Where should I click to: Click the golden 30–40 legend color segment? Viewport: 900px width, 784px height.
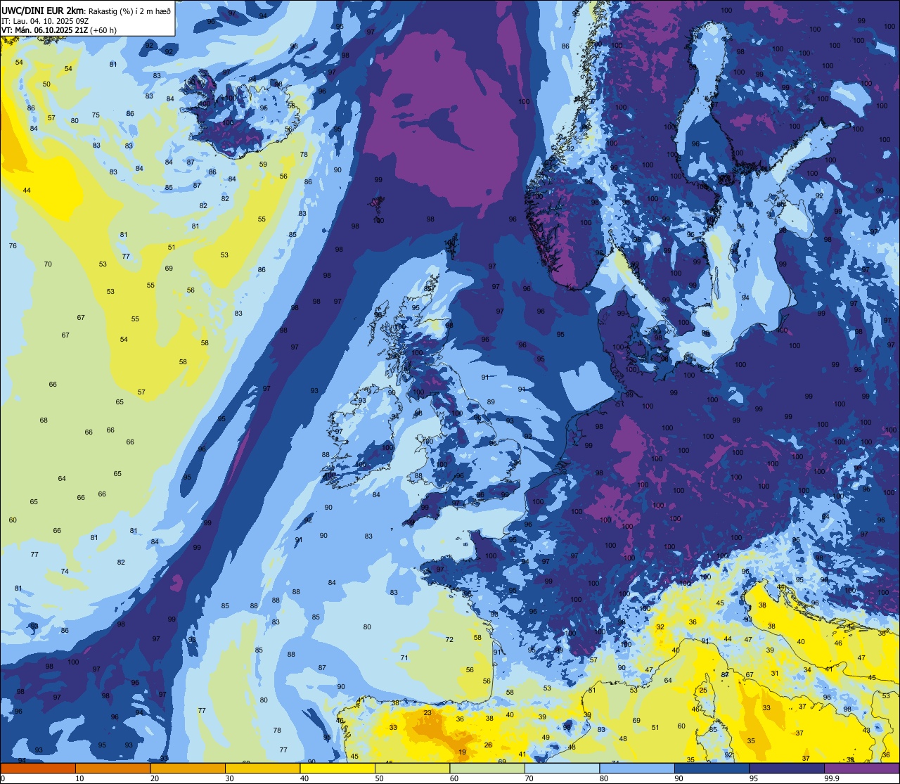pos(262,768)
